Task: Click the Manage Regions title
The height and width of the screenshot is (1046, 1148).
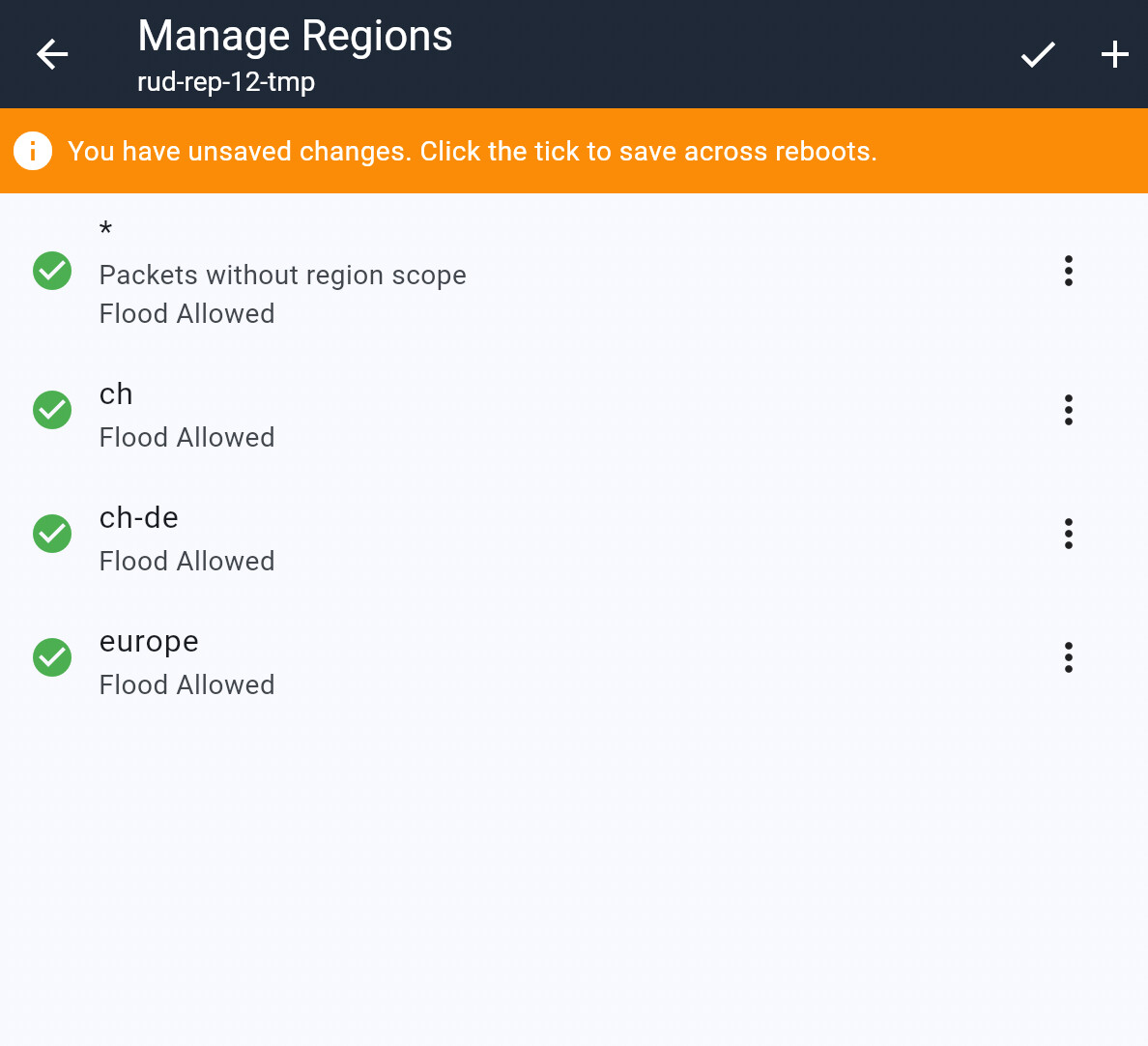Action: (295, 37)
